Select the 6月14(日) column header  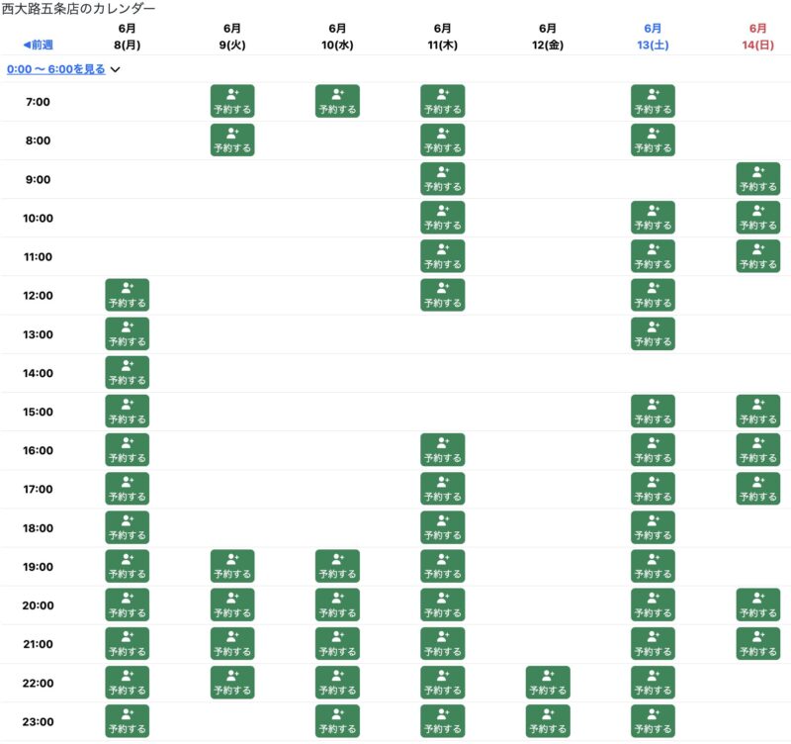757,37
